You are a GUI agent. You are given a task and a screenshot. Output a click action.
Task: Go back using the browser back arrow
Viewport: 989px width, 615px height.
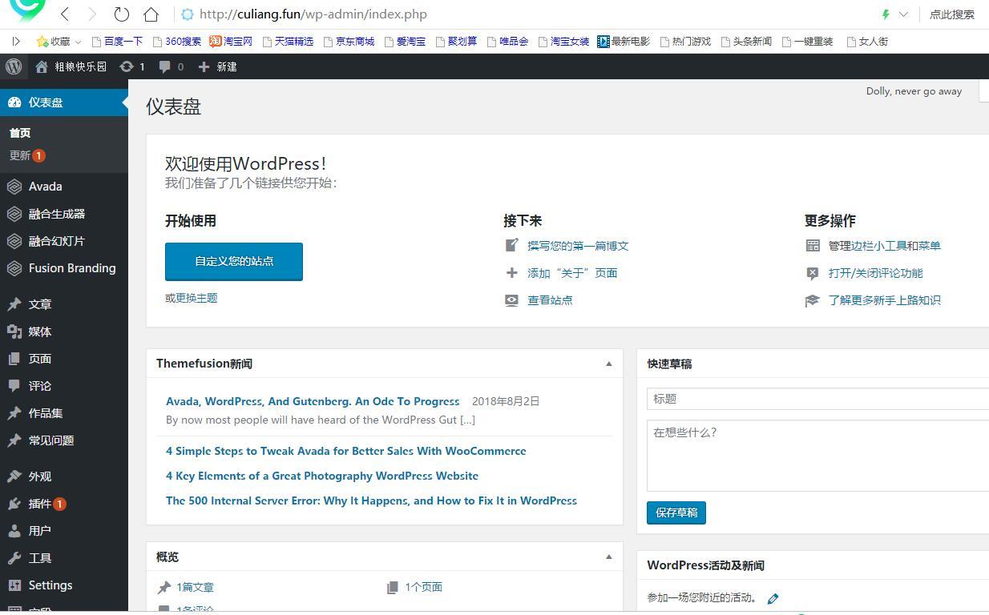tap(65, 14)
